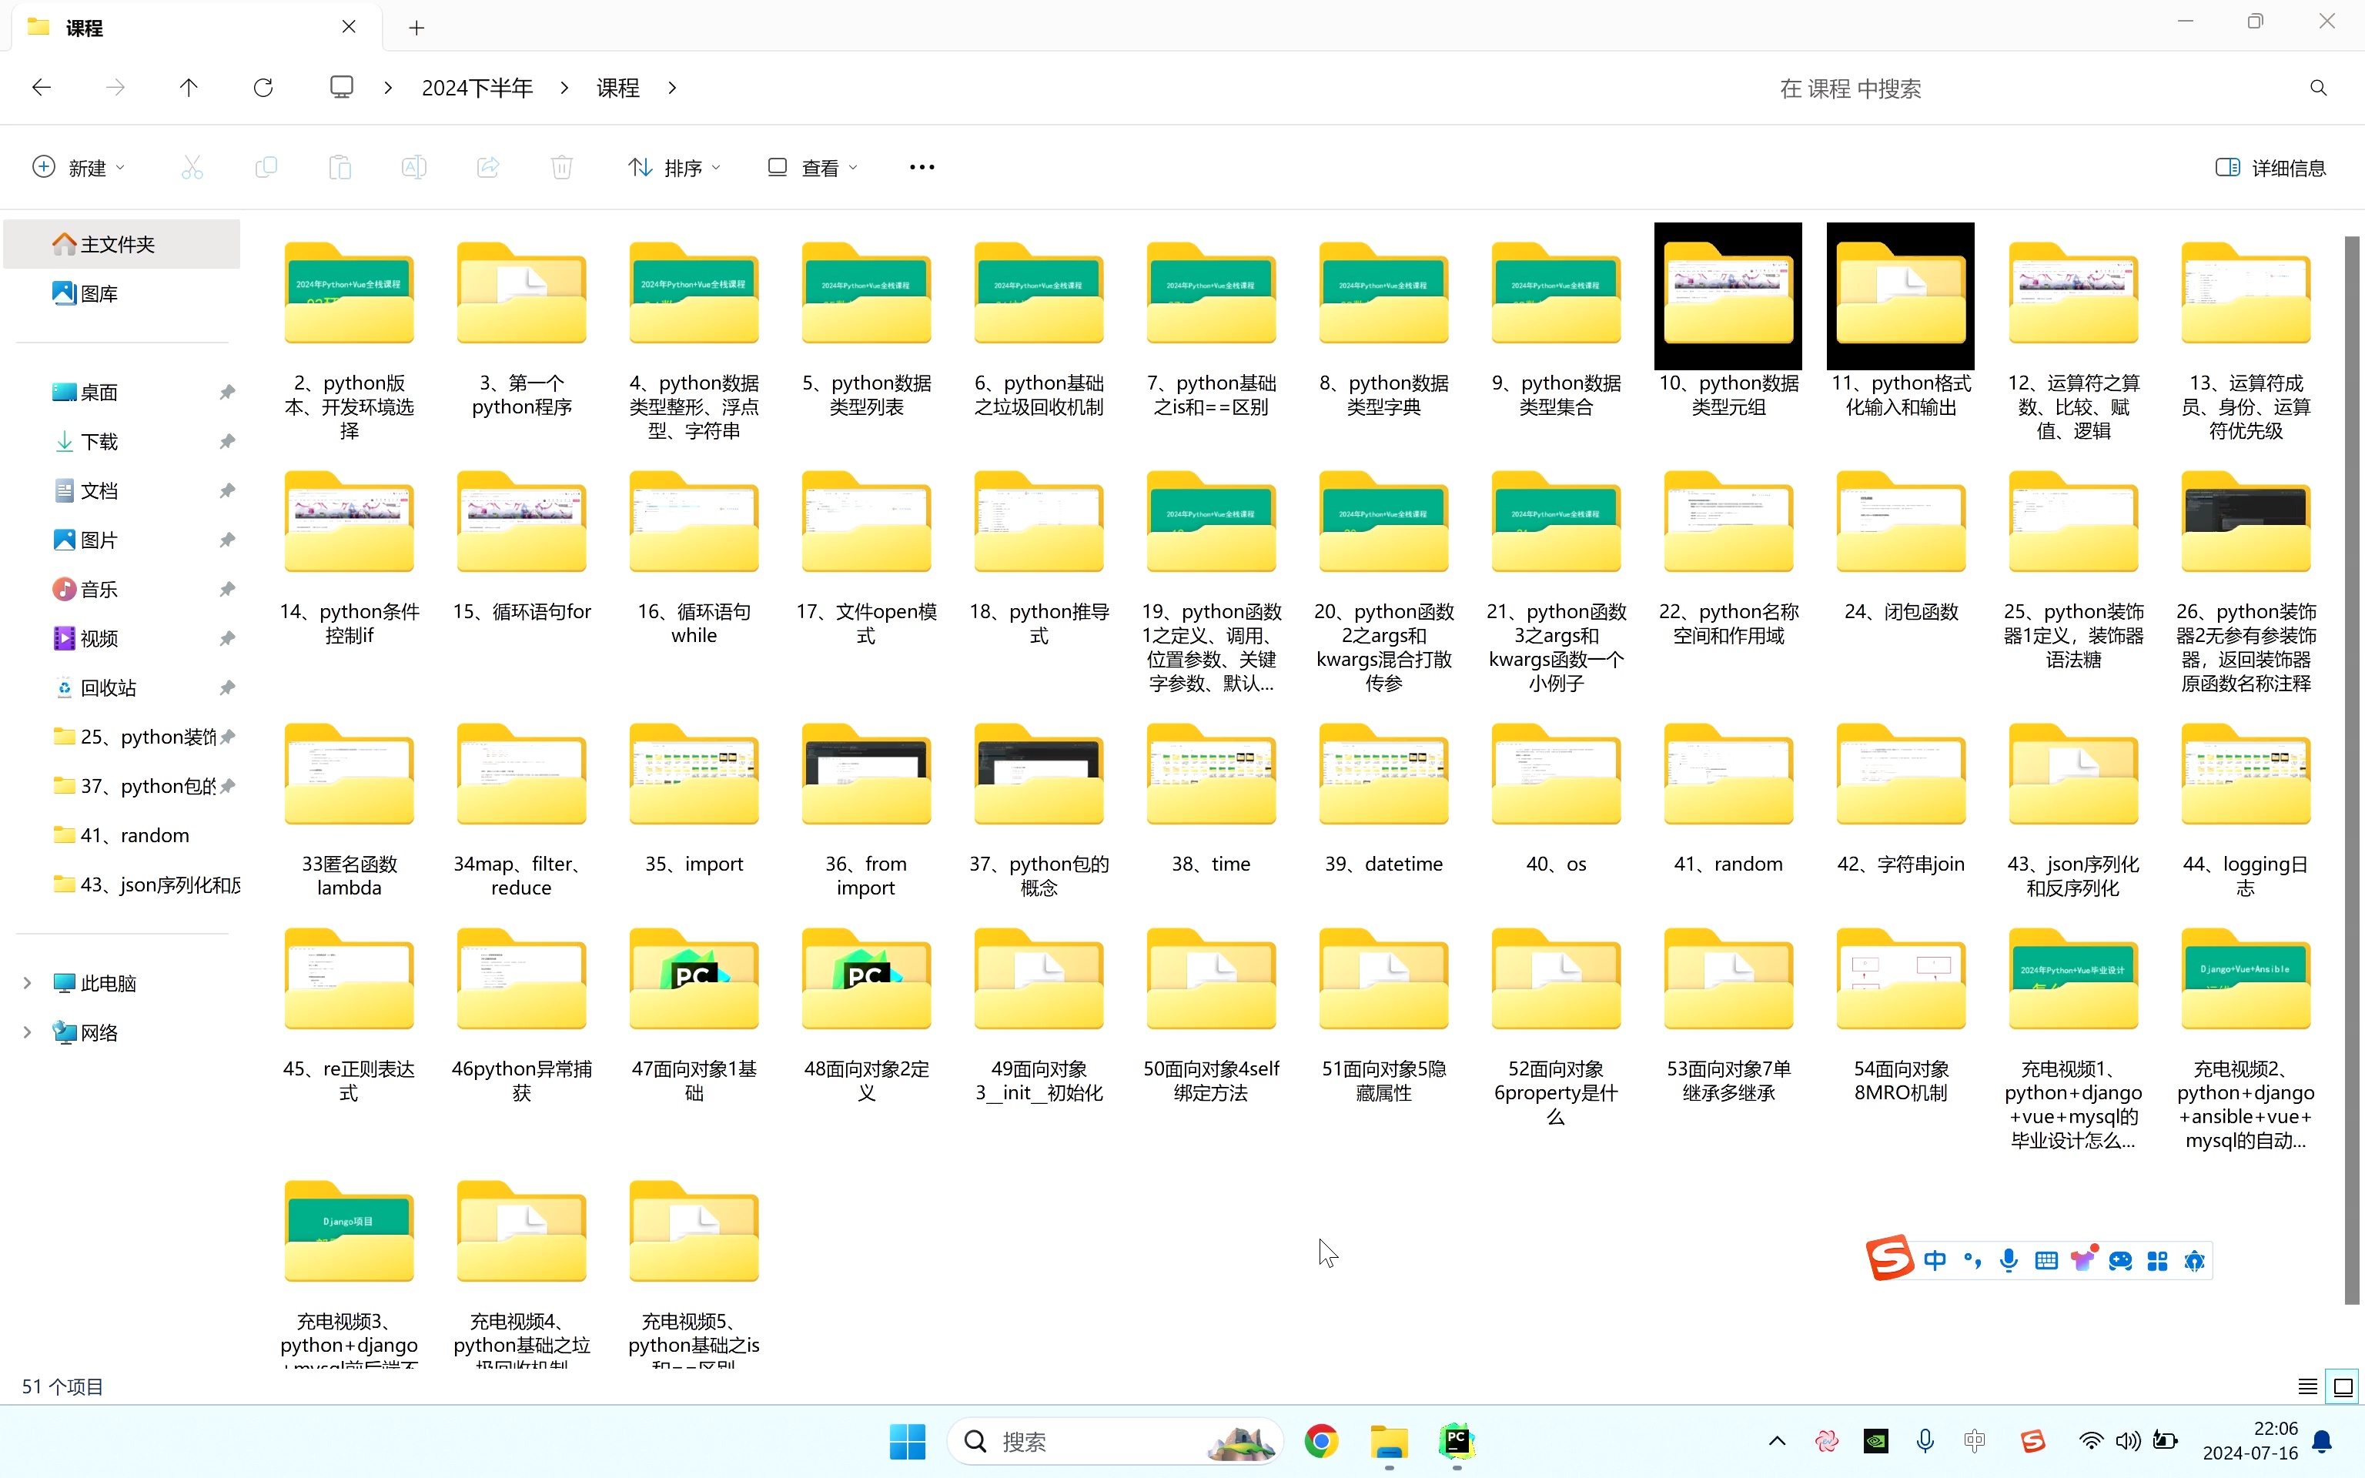
Task: Select folder 45、re正则表达式
Action: coord(349,1017)
